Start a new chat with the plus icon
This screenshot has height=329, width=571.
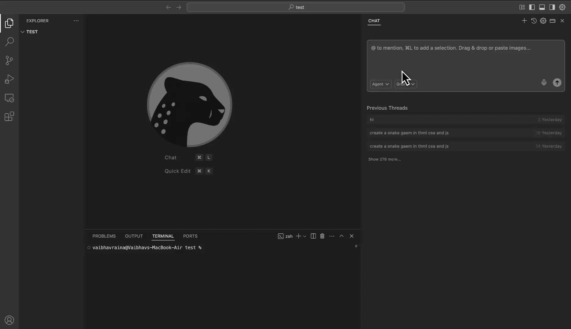coord(524,21)
